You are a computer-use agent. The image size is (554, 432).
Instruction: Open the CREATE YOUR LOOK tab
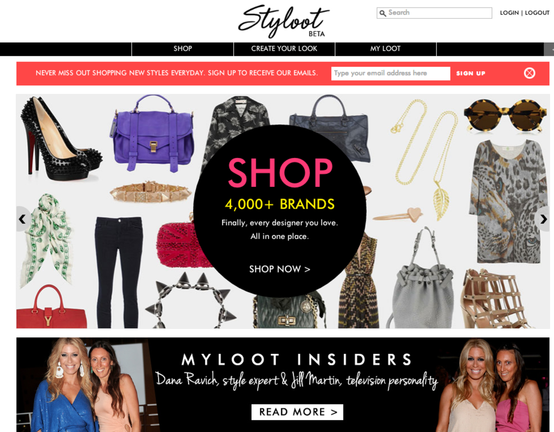[284, 49]
